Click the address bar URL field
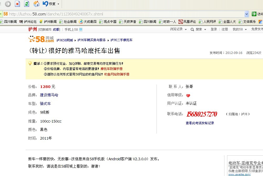 (x=126, y=14)
